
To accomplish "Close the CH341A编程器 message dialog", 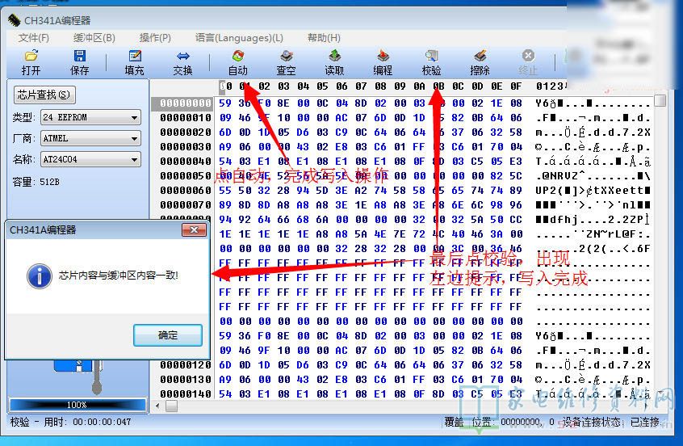I will (x=193, y=230).
